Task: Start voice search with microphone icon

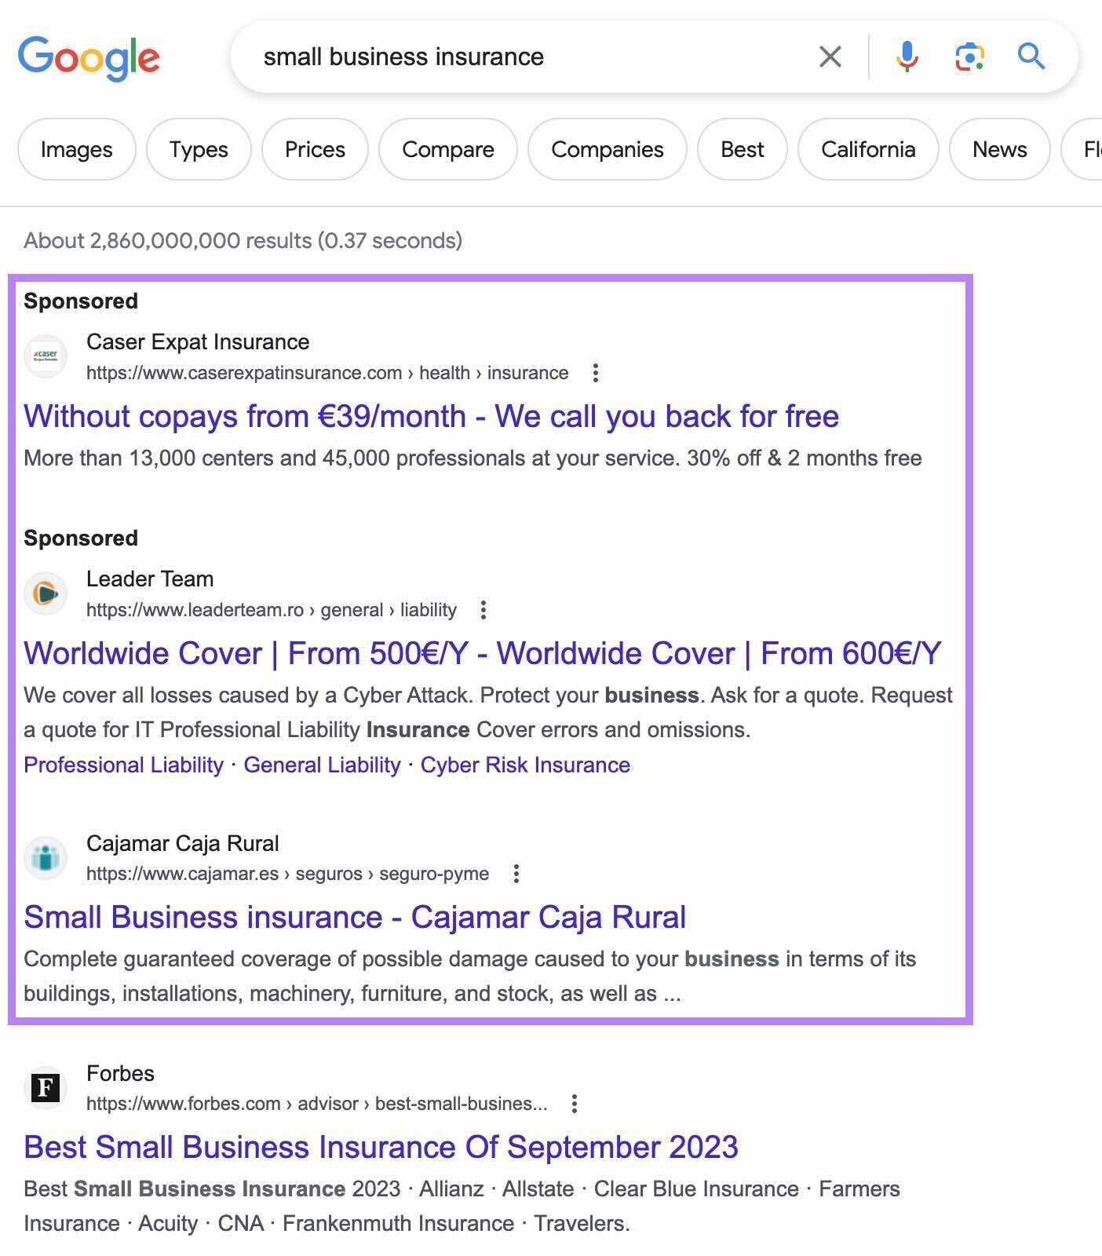Action: [907, 57]
